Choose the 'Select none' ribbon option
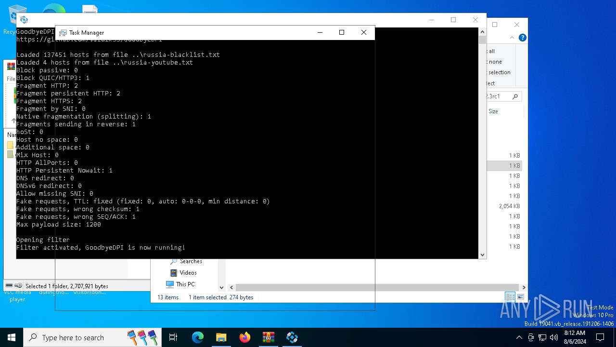Viewport: 616px width, 347px height. pyautogui.click(x=495, y=62)
